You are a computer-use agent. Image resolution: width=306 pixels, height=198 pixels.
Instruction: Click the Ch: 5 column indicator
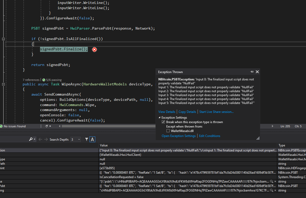click(298, 126)
